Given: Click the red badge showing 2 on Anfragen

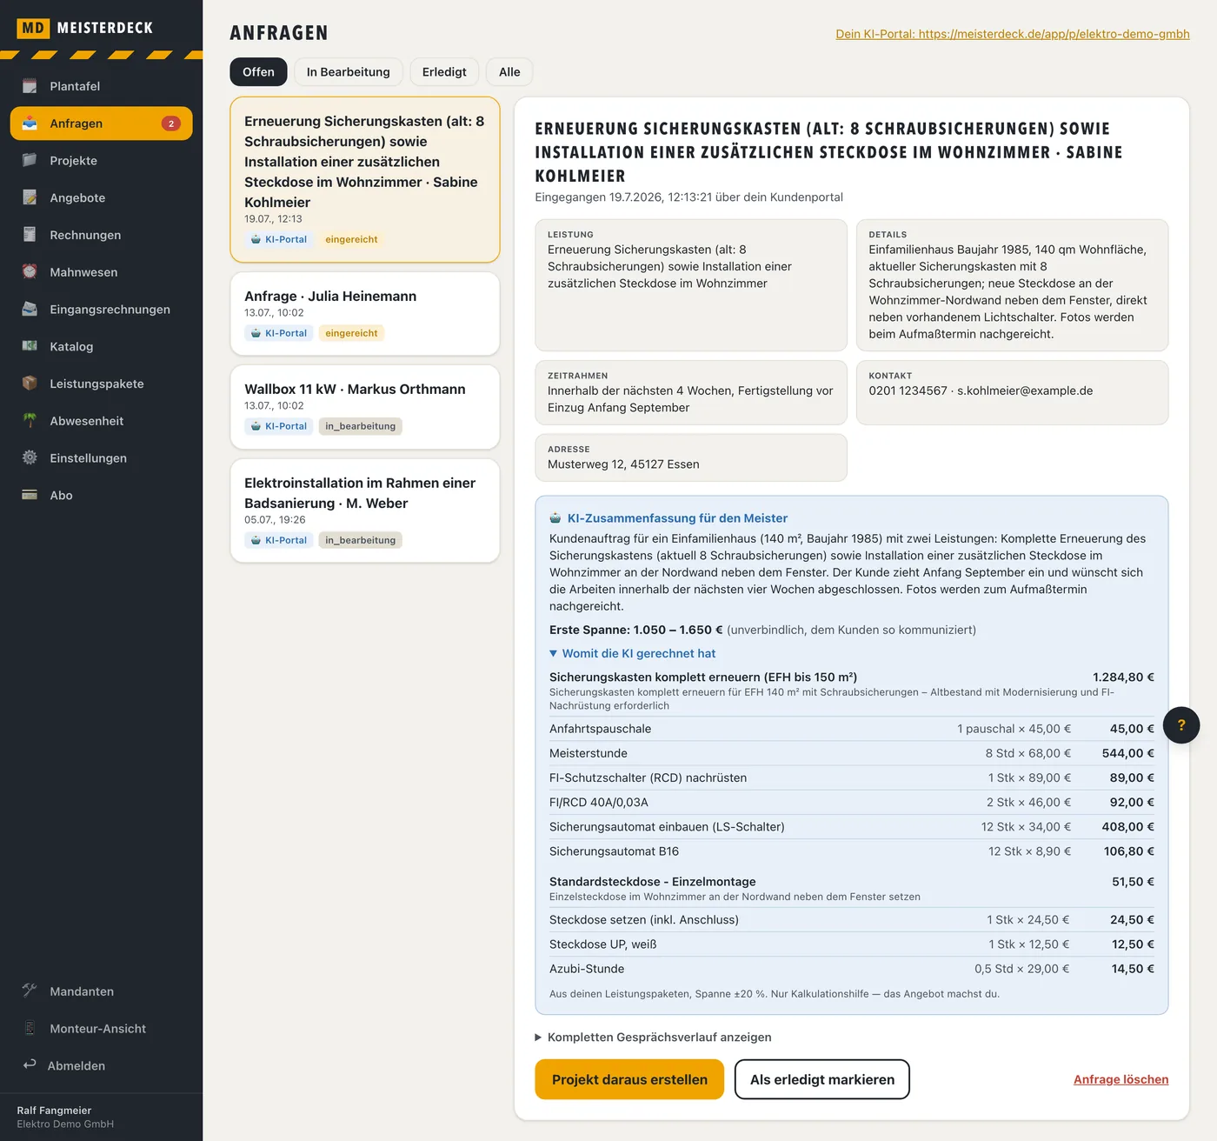Looking at the screenshot, I should 171,123.
